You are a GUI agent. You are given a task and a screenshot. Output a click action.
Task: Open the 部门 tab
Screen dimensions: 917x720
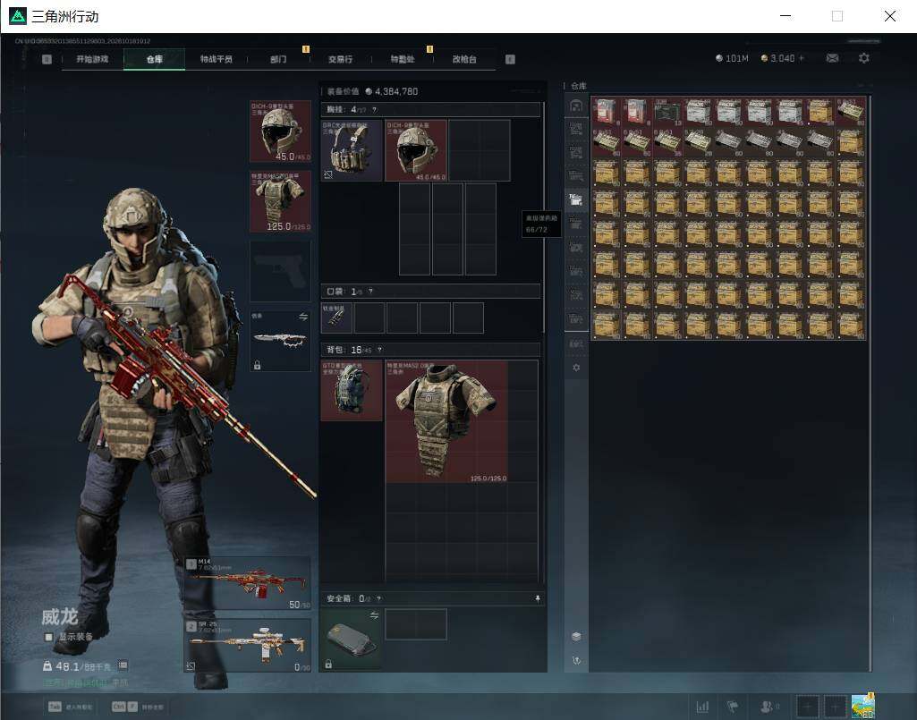[278, 59]
